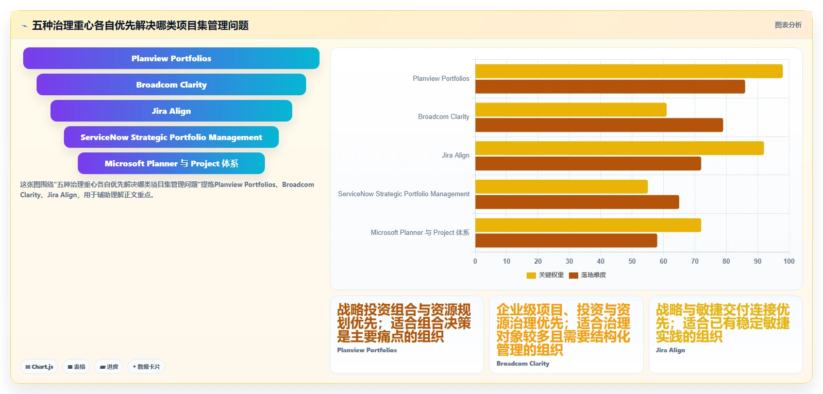Click the Jira Align brown bar in chart
823x394 pixels.
588,164
